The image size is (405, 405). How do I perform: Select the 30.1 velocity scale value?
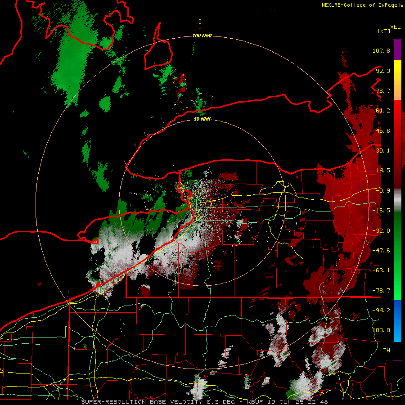(x=383, y=151)
